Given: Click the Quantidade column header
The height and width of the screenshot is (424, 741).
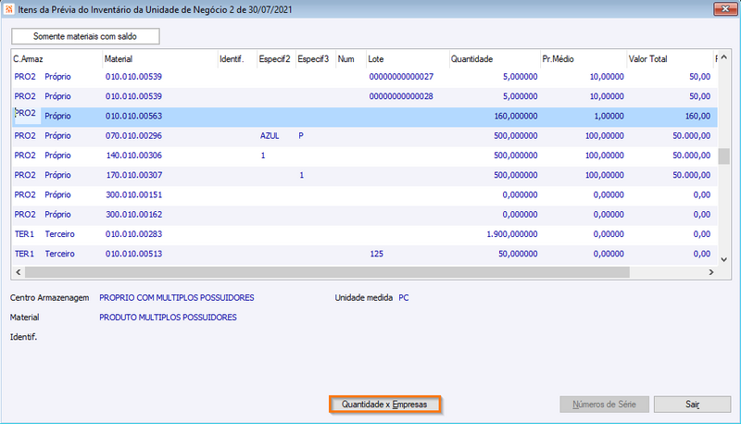Looking at the screenshot, I should (x=495, y=59).
